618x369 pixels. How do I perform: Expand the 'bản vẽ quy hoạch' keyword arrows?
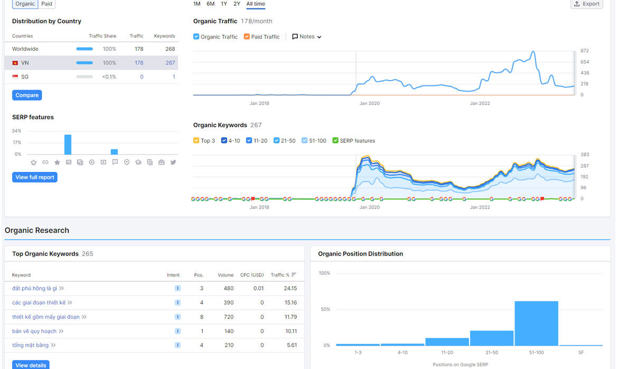pyautogui.click(x=61, y=331)
